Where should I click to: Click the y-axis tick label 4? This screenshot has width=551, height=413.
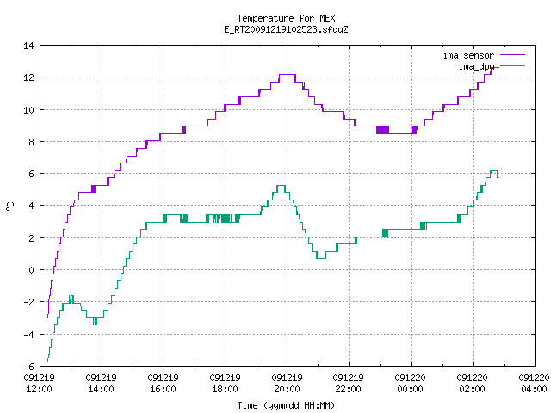click(31, 206)
